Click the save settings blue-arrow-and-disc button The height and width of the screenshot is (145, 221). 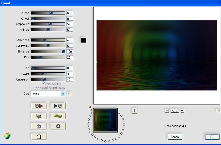point(58,106)
